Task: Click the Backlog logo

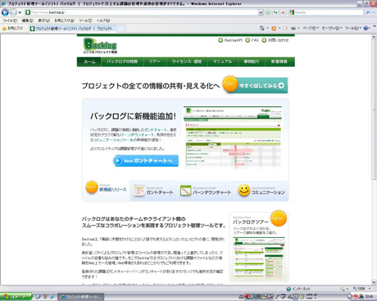Action: (x=100, y=46)
